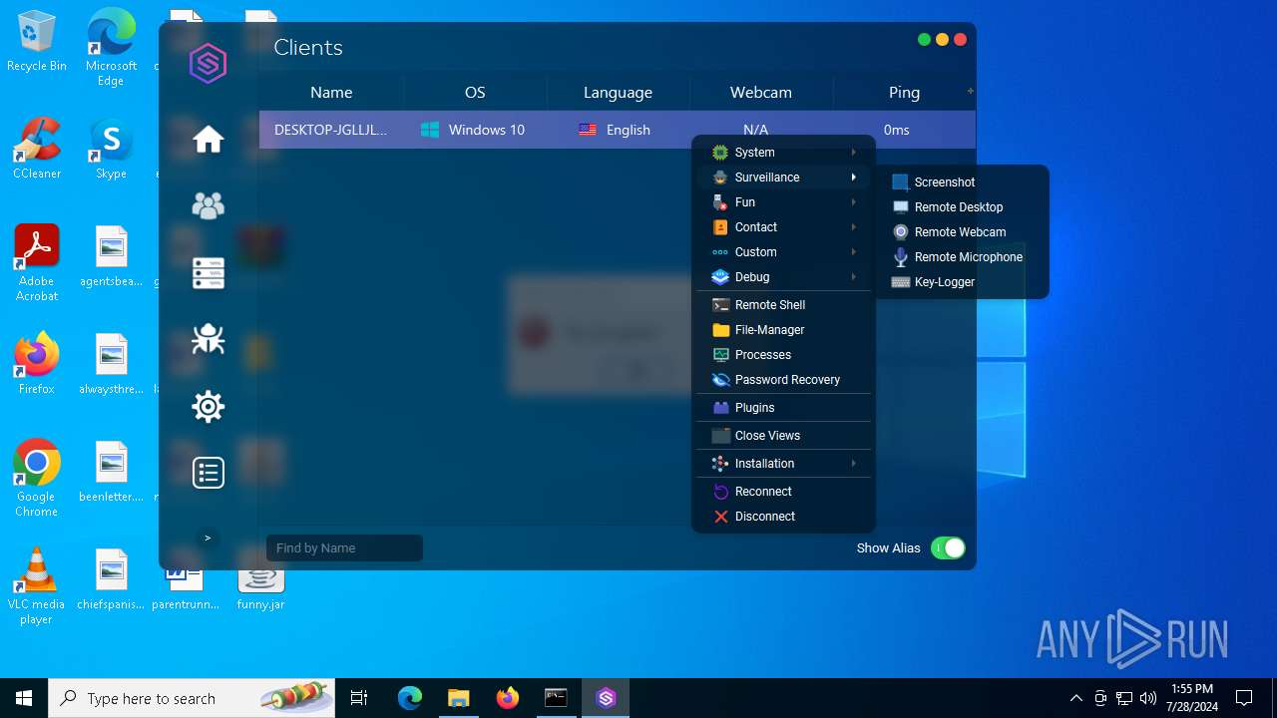Open the Windows Start menu
This screenshot has width=1277, height=718.
click(x=24, y=698)
